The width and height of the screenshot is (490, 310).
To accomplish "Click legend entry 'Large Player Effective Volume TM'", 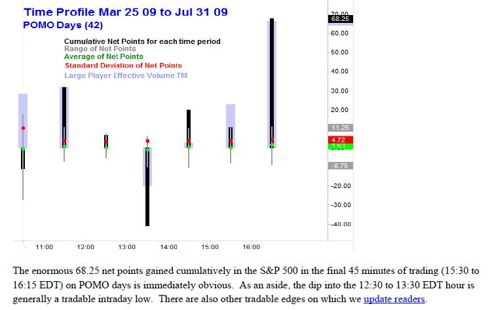I will click(x=126, y=75).
